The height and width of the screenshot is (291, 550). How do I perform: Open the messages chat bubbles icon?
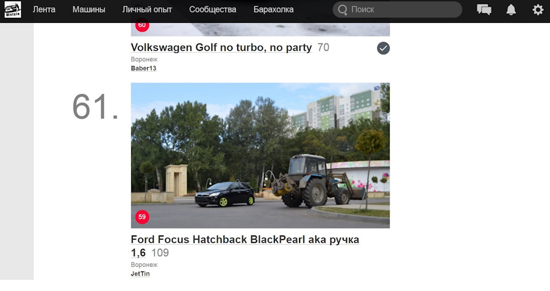484,10
